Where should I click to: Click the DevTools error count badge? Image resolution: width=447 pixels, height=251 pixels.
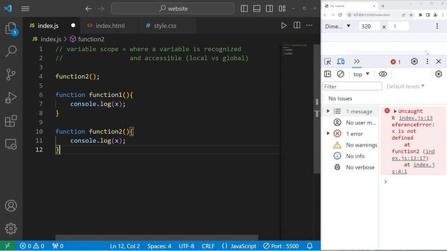[x=396, y=62]
